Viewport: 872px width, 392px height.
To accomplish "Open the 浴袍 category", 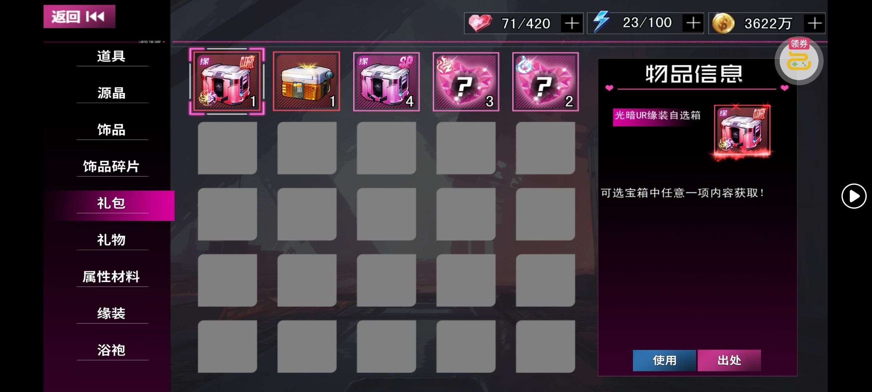I will [111, 350].
